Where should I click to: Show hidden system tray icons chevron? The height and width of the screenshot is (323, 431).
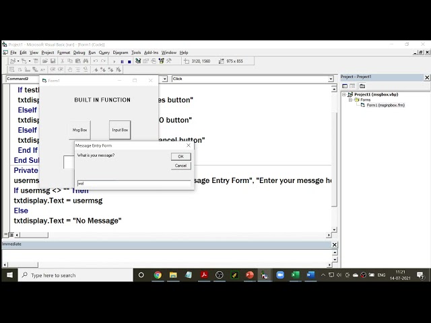323,275
